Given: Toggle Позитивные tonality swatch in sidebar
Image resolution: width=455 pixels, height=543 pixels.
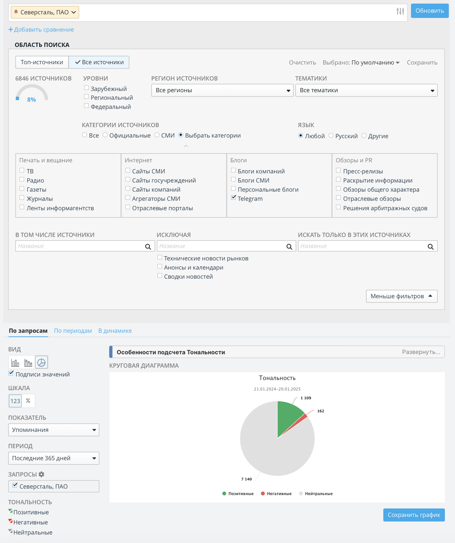Looking at the screenshot, I should pos(10,511).
